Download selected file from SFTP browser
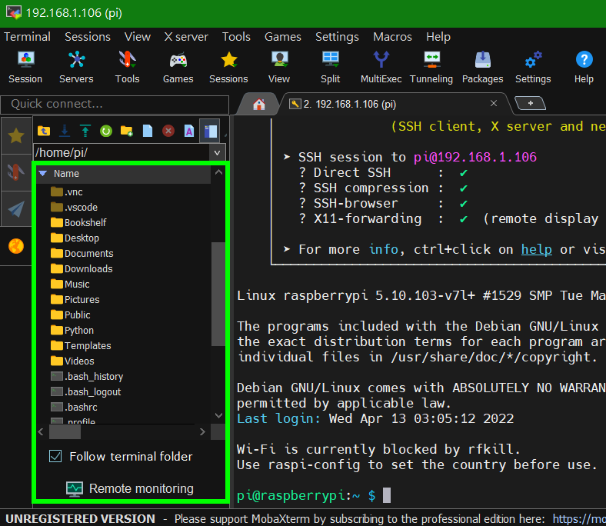Viewport: 606px width, 526px height. click(x=65, y=131)
